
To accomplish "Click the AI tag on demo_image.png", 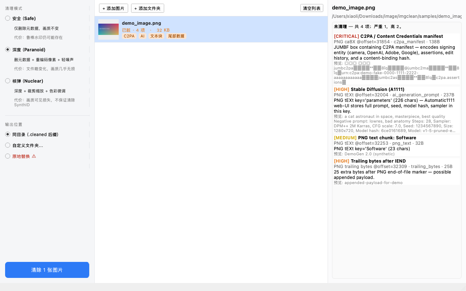I will pos(142,36).
